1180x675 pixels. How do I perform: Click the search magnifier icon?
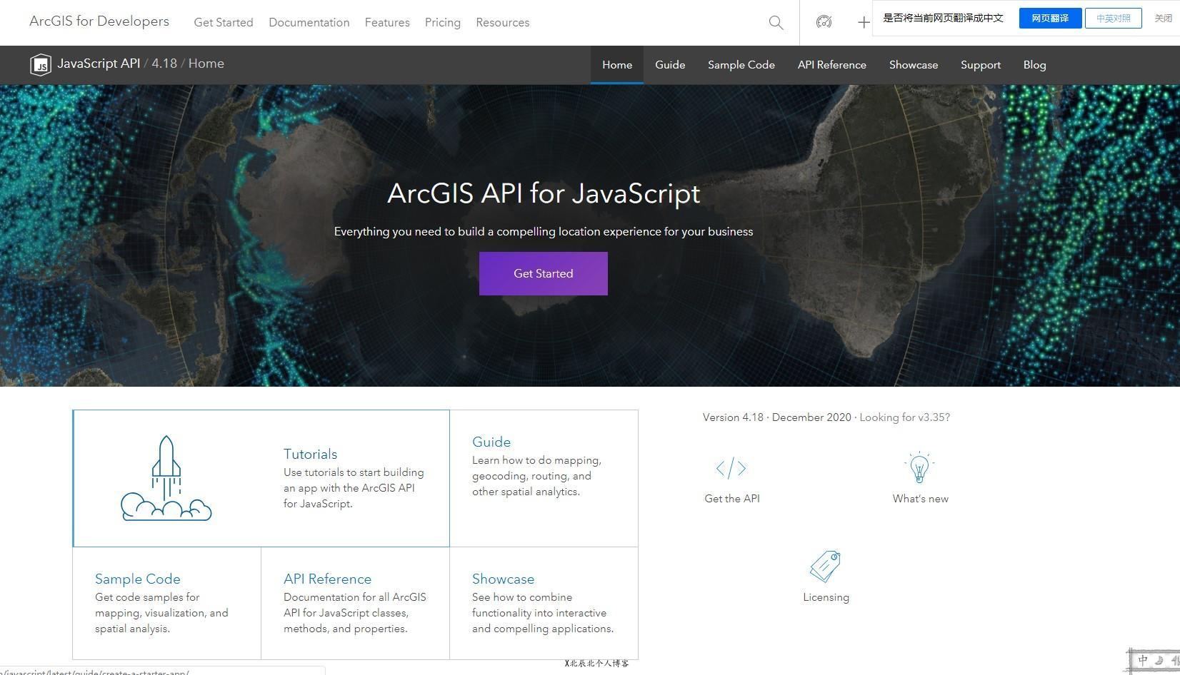click(x=776, y=23)
